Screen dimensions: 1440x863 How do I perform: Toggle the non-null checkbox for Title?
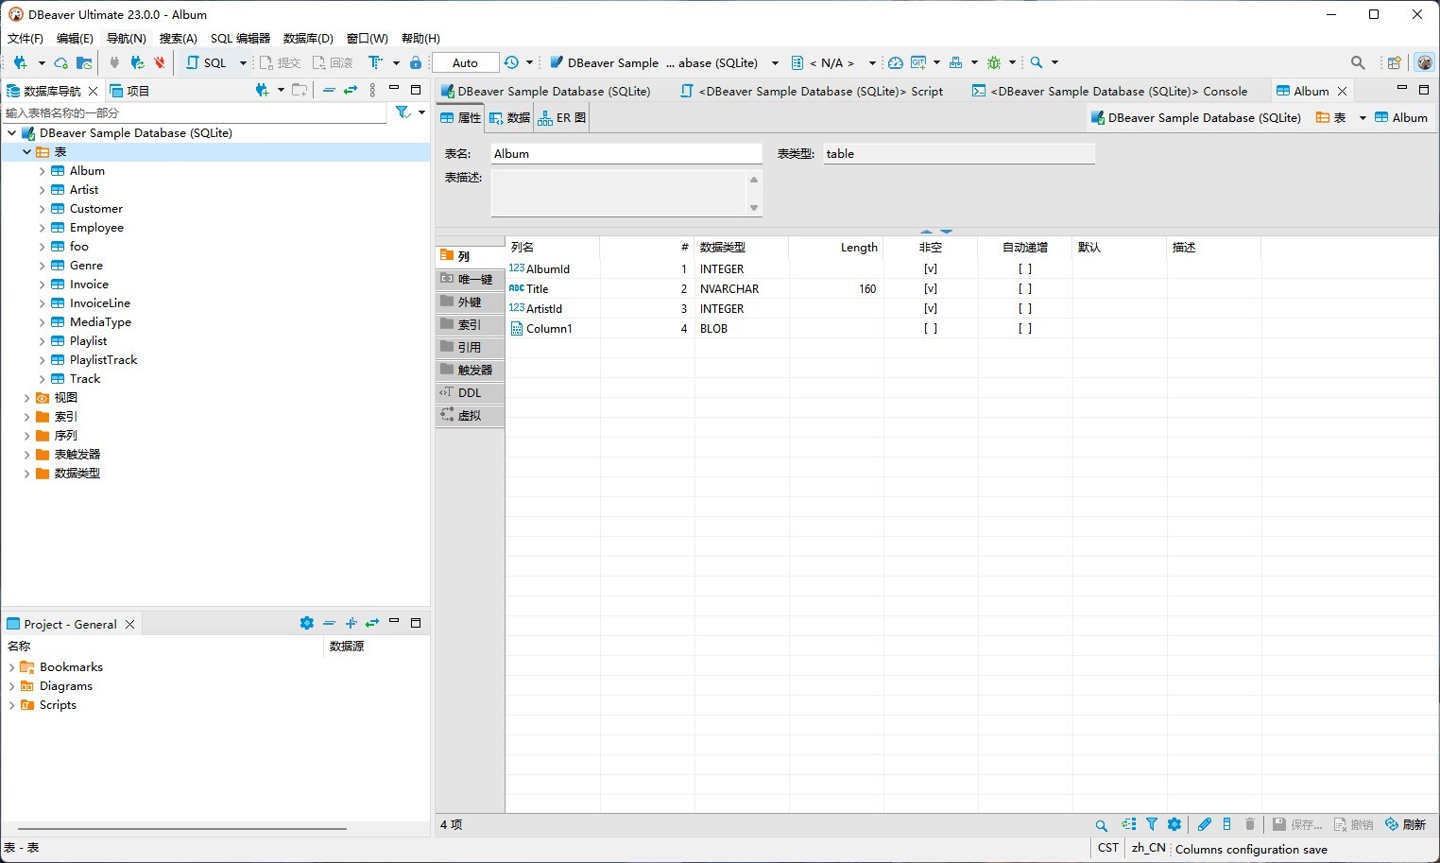(931, 289)
